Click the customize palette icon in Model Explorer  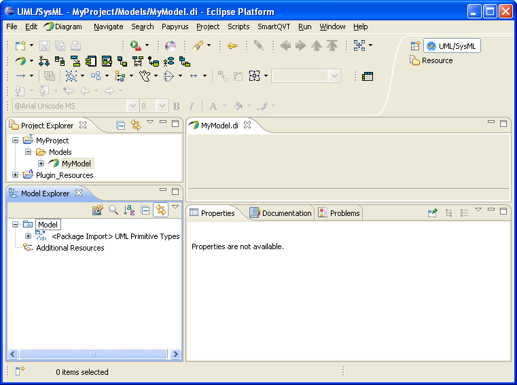pyautogui.click(x=98, y=210)
